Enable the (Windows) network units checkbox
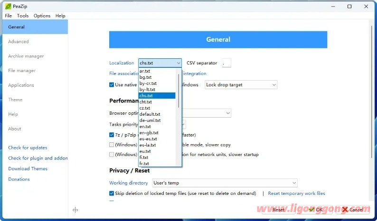The image size is (377, 221). tap(112, 155)
